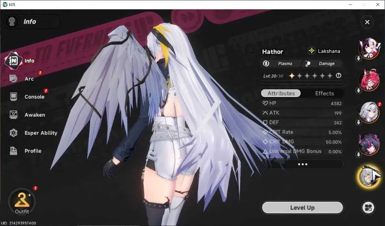Click the CRIT Rate attribute row
This screenshot has height=226, width=385.
(302, 132)
